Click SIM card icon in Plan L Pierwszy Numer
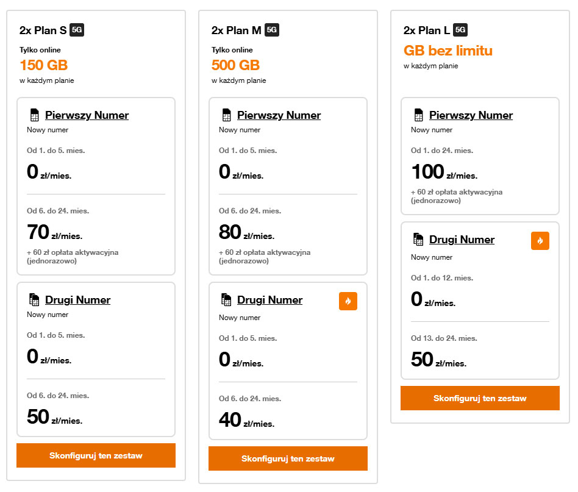Screen dimensions: 578x492 coord(418,115)
